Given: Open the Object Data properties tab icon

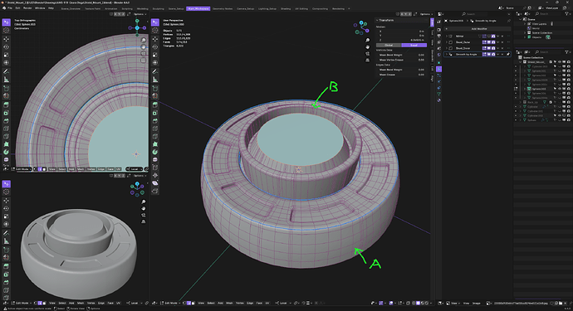Looking at the screenshot, I should (x=439, y=94).
